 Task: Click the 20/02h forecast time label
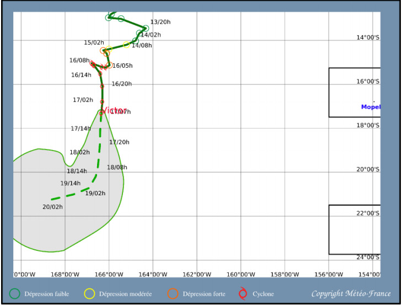(x=52, y=207)
